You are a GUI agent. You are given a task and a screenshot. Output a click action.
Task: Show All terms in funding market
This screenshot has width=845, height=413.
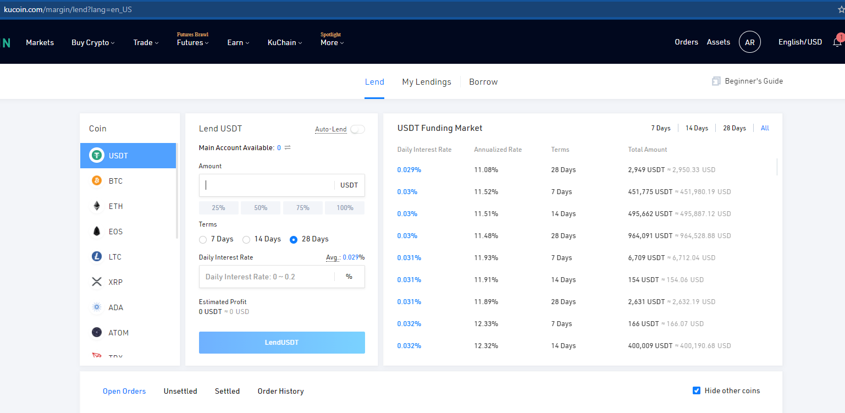pyautogui.click(x=765, y=128)
